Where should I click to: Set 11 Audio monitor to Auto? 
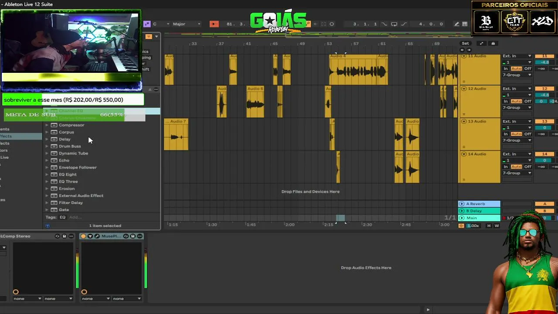(x=517, y=68)
